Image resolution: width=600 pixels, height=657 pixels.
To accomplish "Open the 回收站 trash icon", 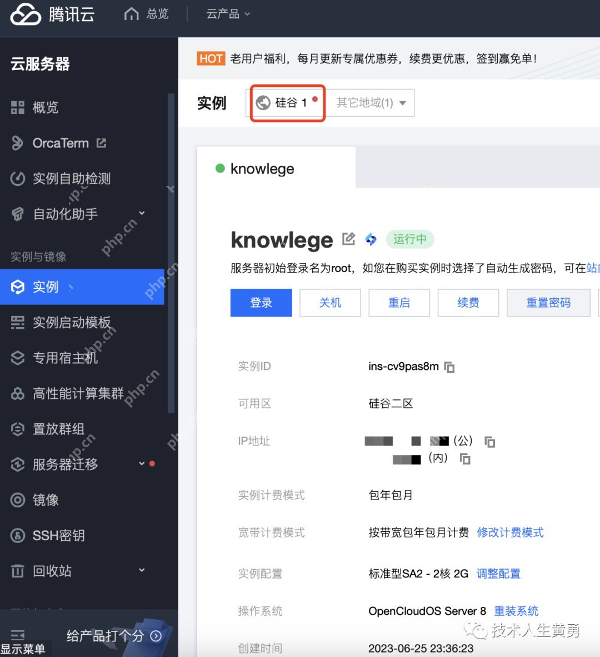I will [x=17, y=571].
